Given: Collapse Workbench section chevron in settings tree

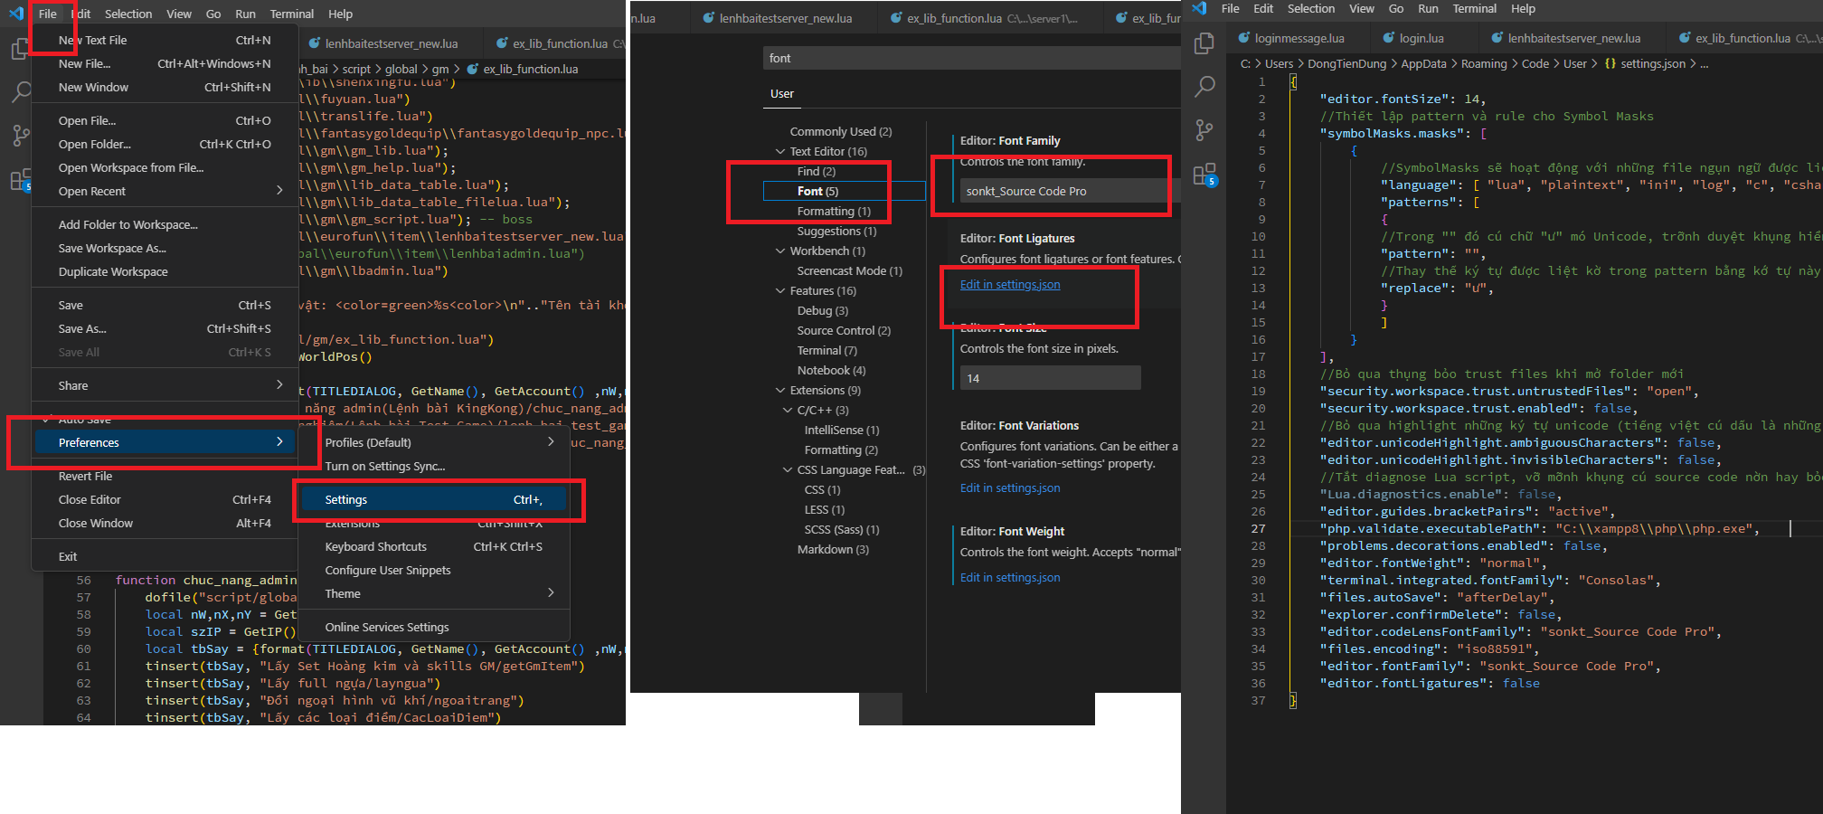Looking at the screenshot, I should pos(780,251).
